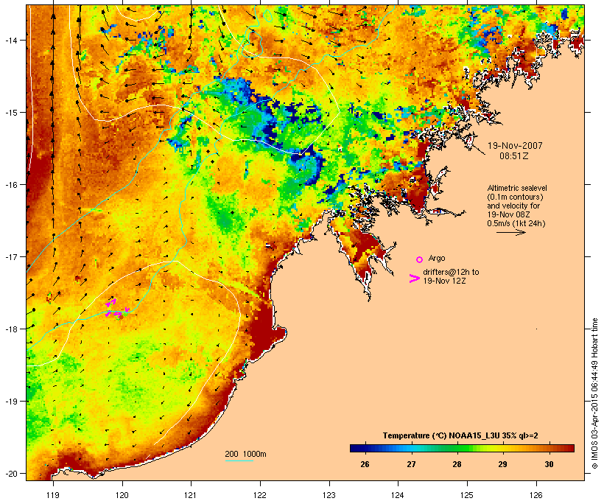Click the '19-Nov-2007' date label
The image size is (604, 501).
click(x=515, y=146)
